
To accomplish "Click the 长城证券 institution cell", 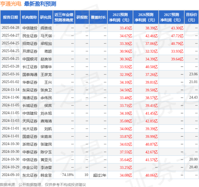I will pyautogui.click(x=30, y=106).
